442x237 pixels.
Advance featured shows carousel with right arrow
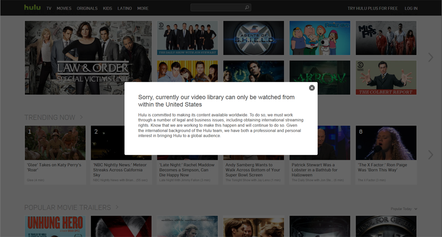point(430,57)
